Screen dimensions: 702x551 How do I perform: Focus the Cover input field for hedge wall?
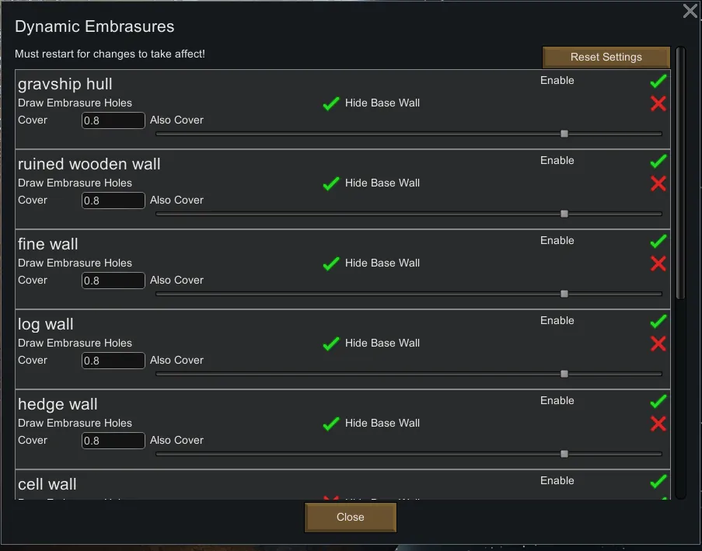tap(114, 441)
